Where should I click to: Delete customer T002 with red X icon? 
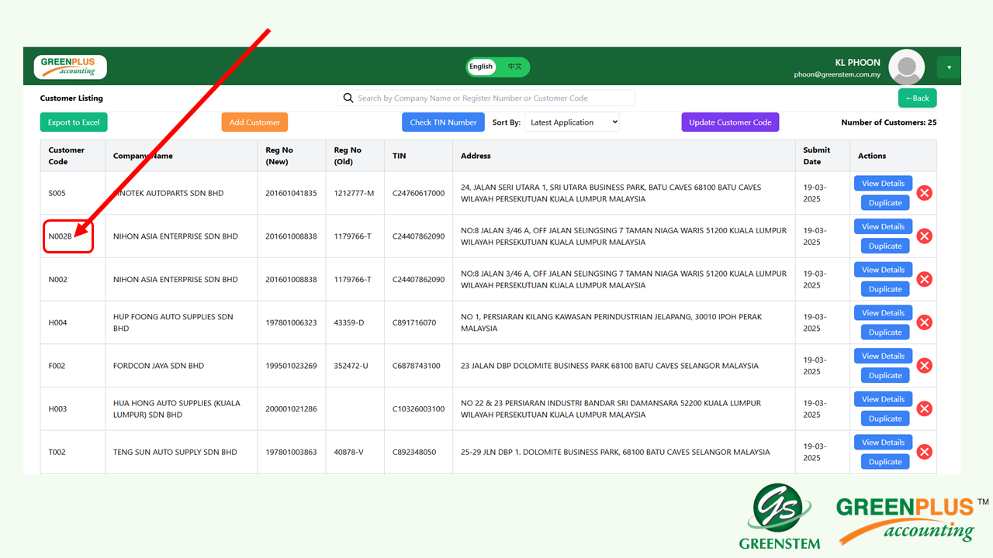924,452
